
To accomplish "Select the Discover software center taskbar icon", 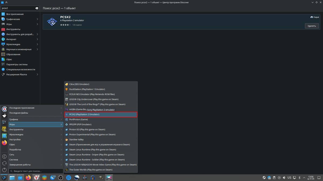I will click(x=20, y=178).
